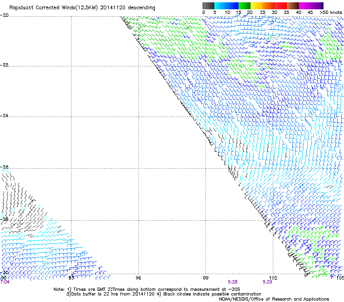Image resolution: width=344 pixels, height=302 pixels.
Task: Select the red 30-35 knots legend segment
Action: coord(281,6)
